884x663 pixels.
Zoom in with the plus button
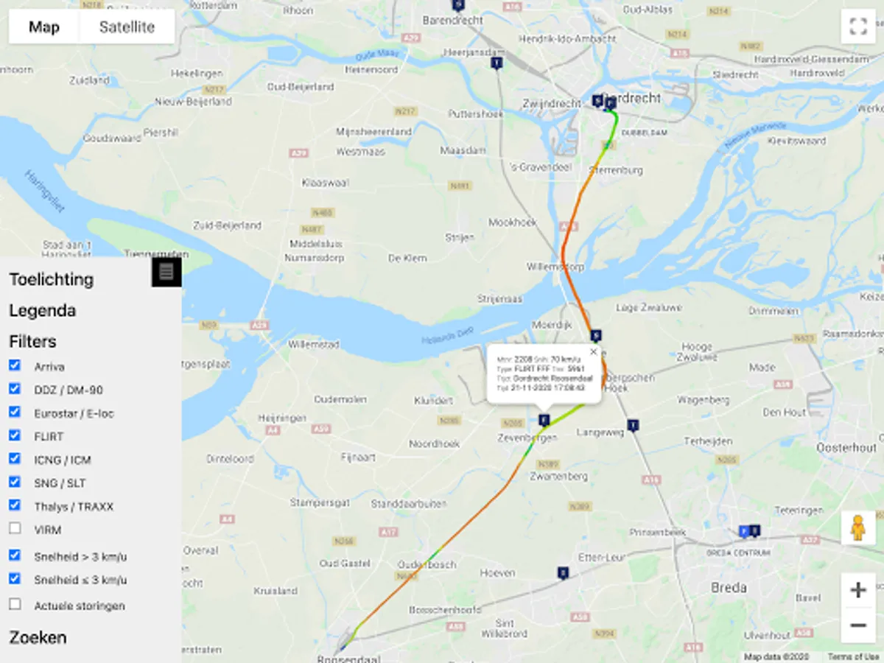(x=858, y=590)
